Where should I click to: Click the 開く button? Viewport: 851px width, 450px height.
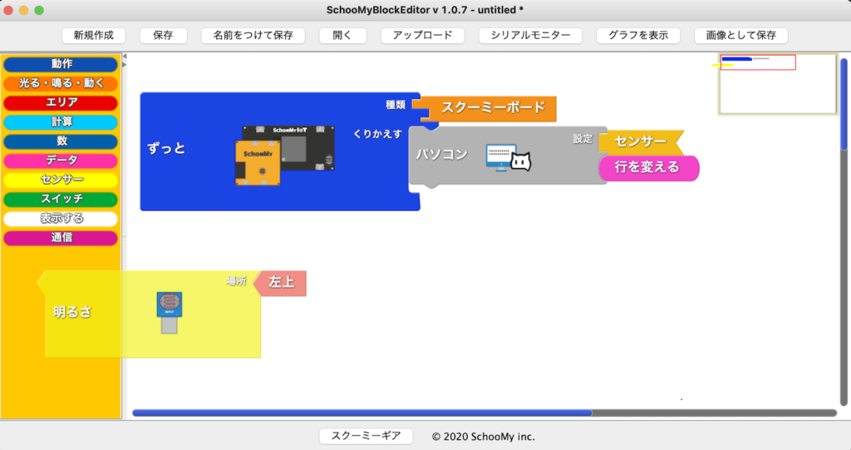(x=342, y=35)
